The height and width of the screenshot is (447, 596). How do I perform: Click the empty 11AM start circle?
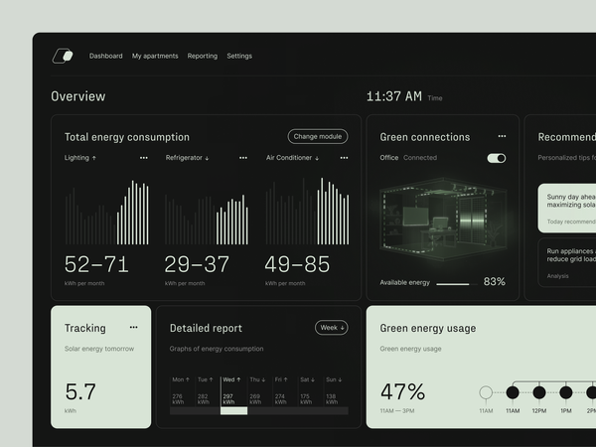tap(486, 392)
